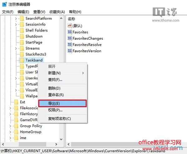Click the Group Policy folder icon

(16, 126)
